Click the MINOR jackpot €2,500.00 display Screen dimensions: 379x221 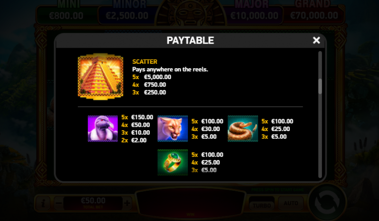coord(127,14)
